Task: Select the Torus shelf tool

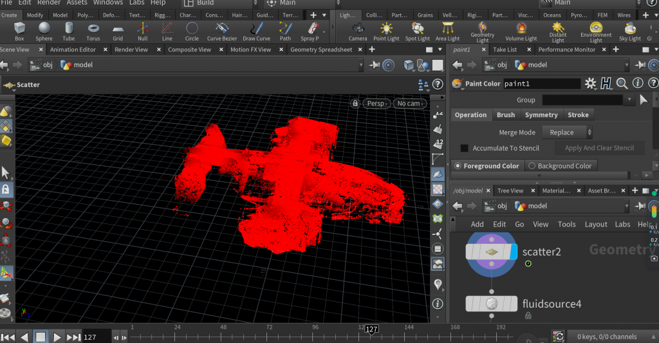Action: coord(93,32)
